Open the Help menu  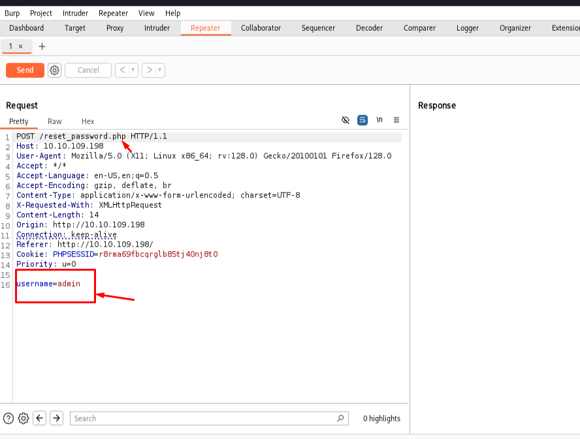172,13
